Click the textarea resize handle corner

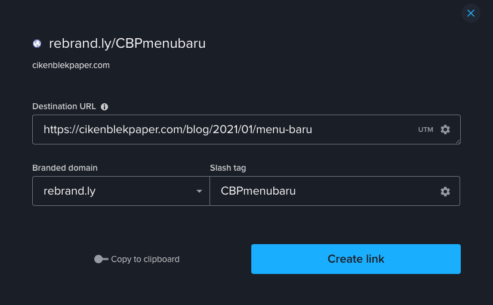pos(458,142)
